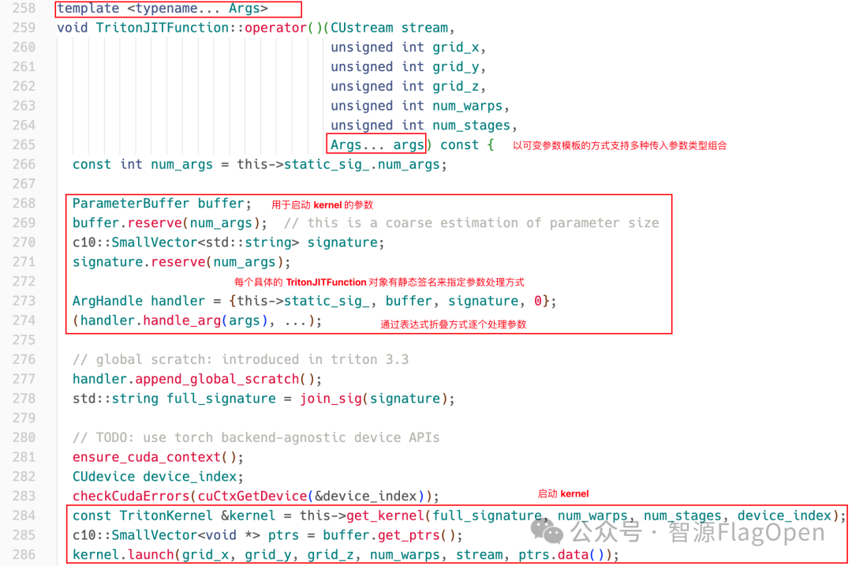Click 'grid_z' parameter on line 262

(x=456, y=87)
